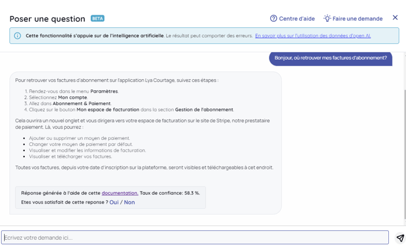Click bold 'Abonnement & Paiement' in step three
Viewport: 406px width, 248px height.
click(81, 103)
